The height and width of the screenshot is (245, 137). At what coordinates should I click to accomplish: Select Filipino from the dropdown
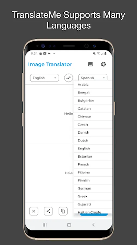coord(93,172)
